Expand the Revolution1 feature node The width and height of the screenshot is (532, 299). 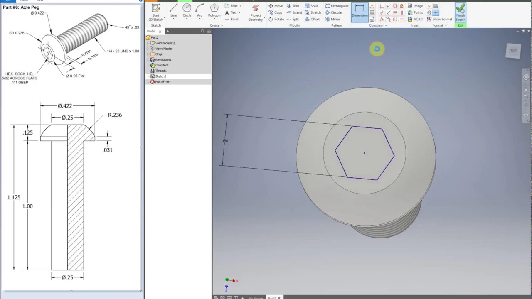pyautogui.click(x=148, y=60)
